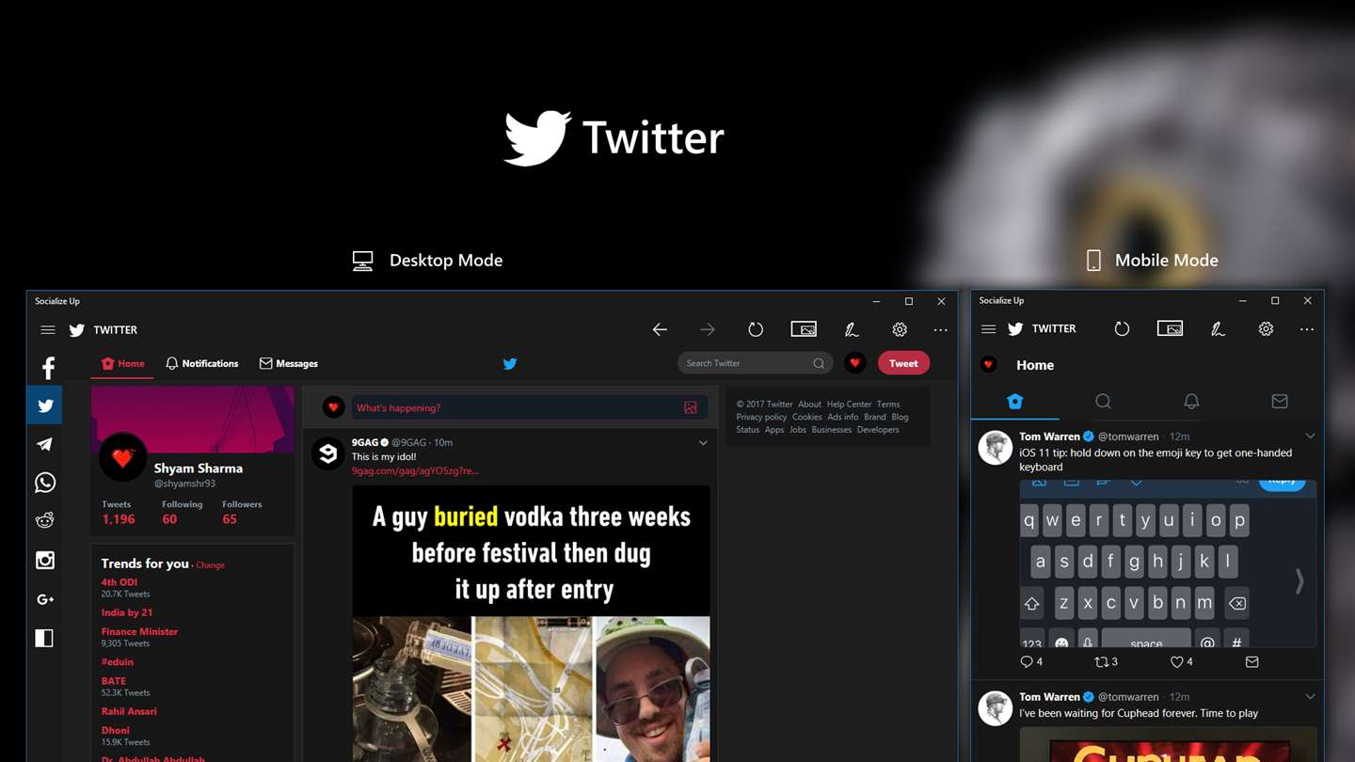Image resolution: width=1355 pixels, height=762 pixels.
Task: Open Shyam Sharma profile name
Action: (199, 468)
